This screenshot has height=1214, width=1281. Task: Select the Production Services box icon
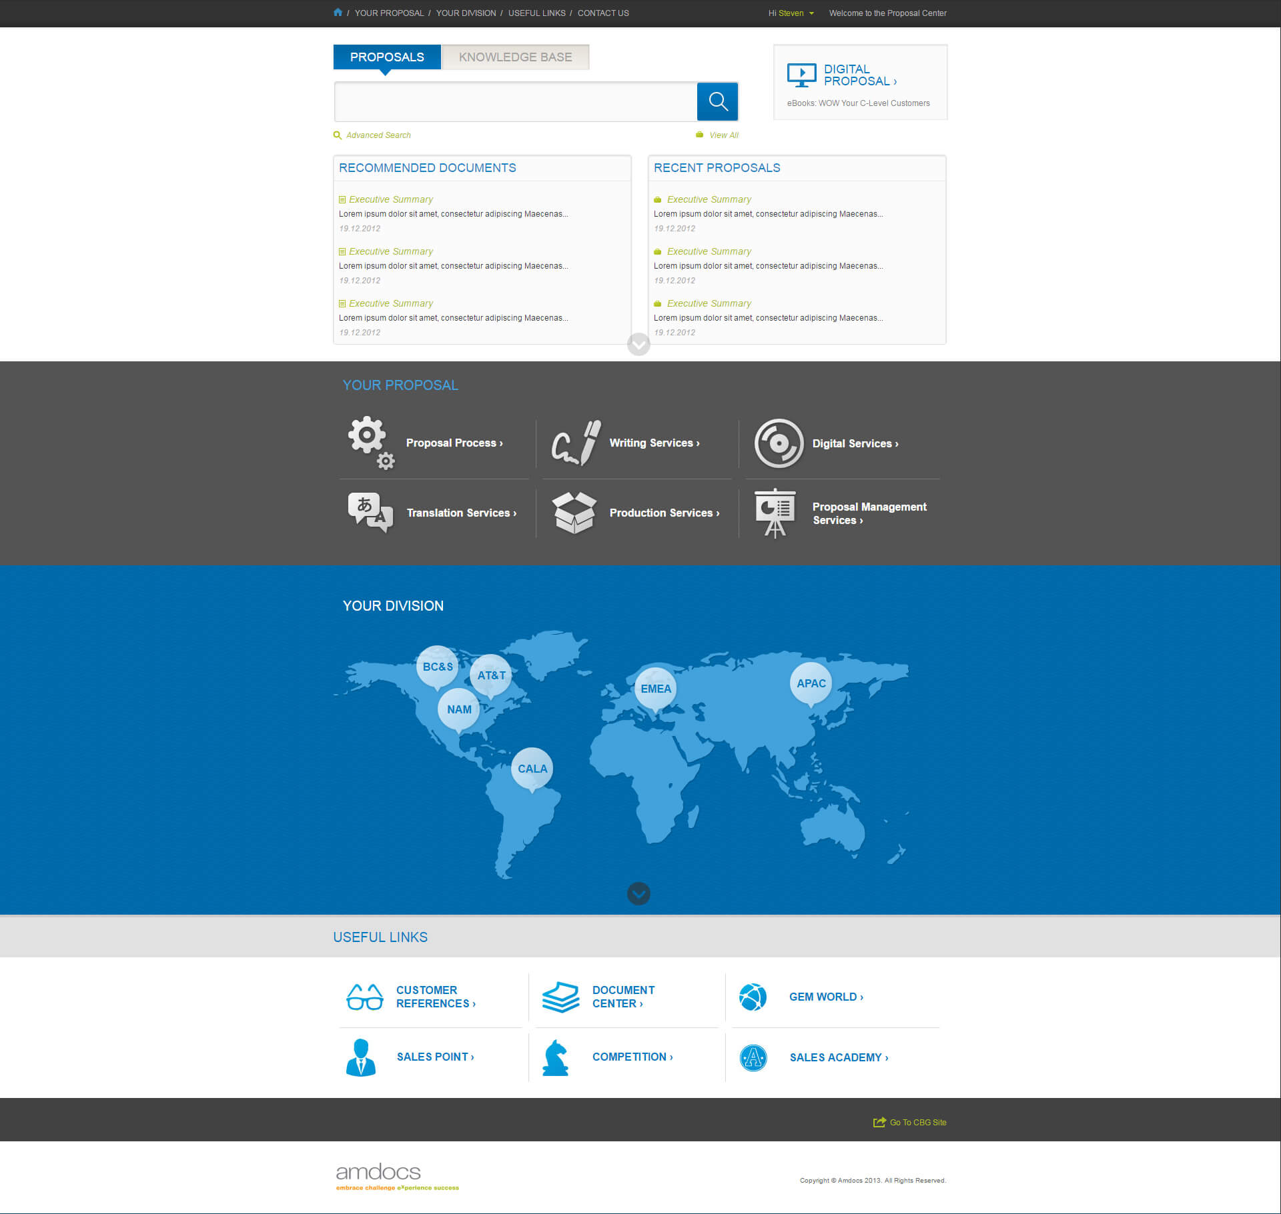(575, 513)
